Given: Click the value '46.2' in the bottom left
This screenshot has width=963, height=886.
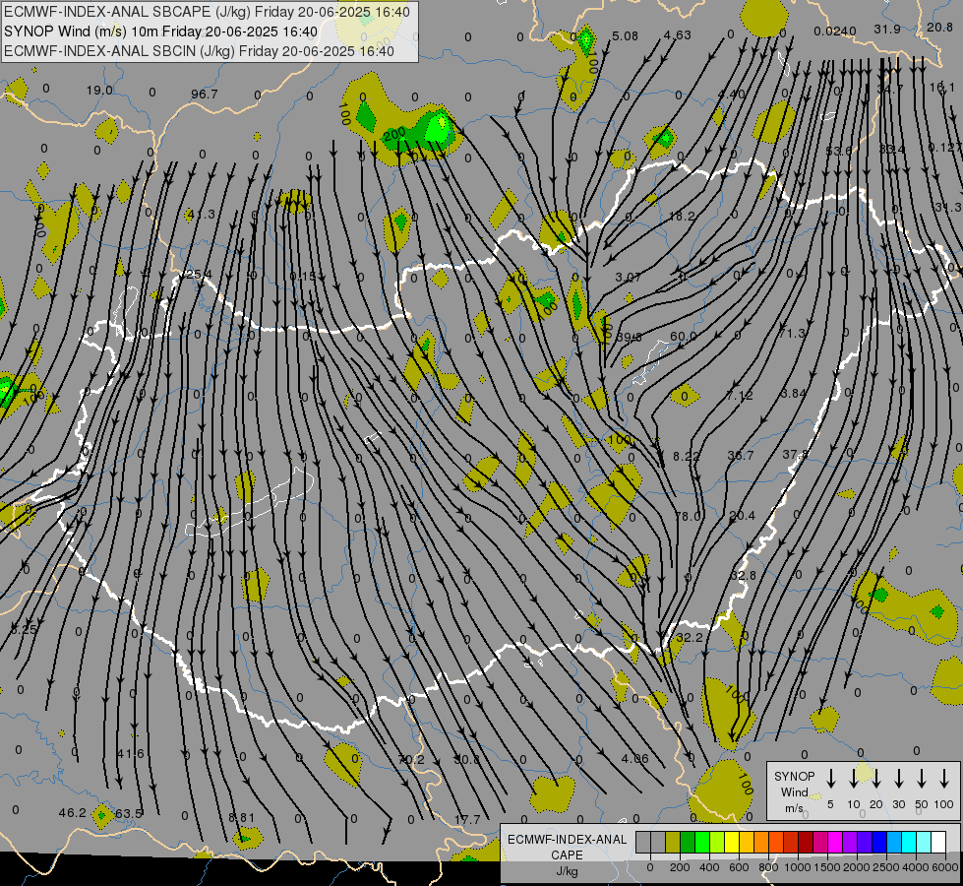Looking at the screenshot, I should click(73, 813).
